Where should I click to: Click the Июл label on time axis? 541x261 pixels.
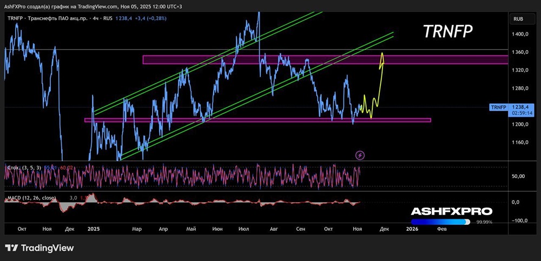(x=245, y=229)
